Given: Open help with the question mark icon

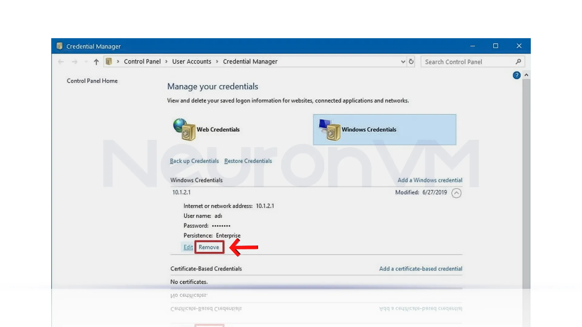Looking at the screenshot, I should (517, 75).
